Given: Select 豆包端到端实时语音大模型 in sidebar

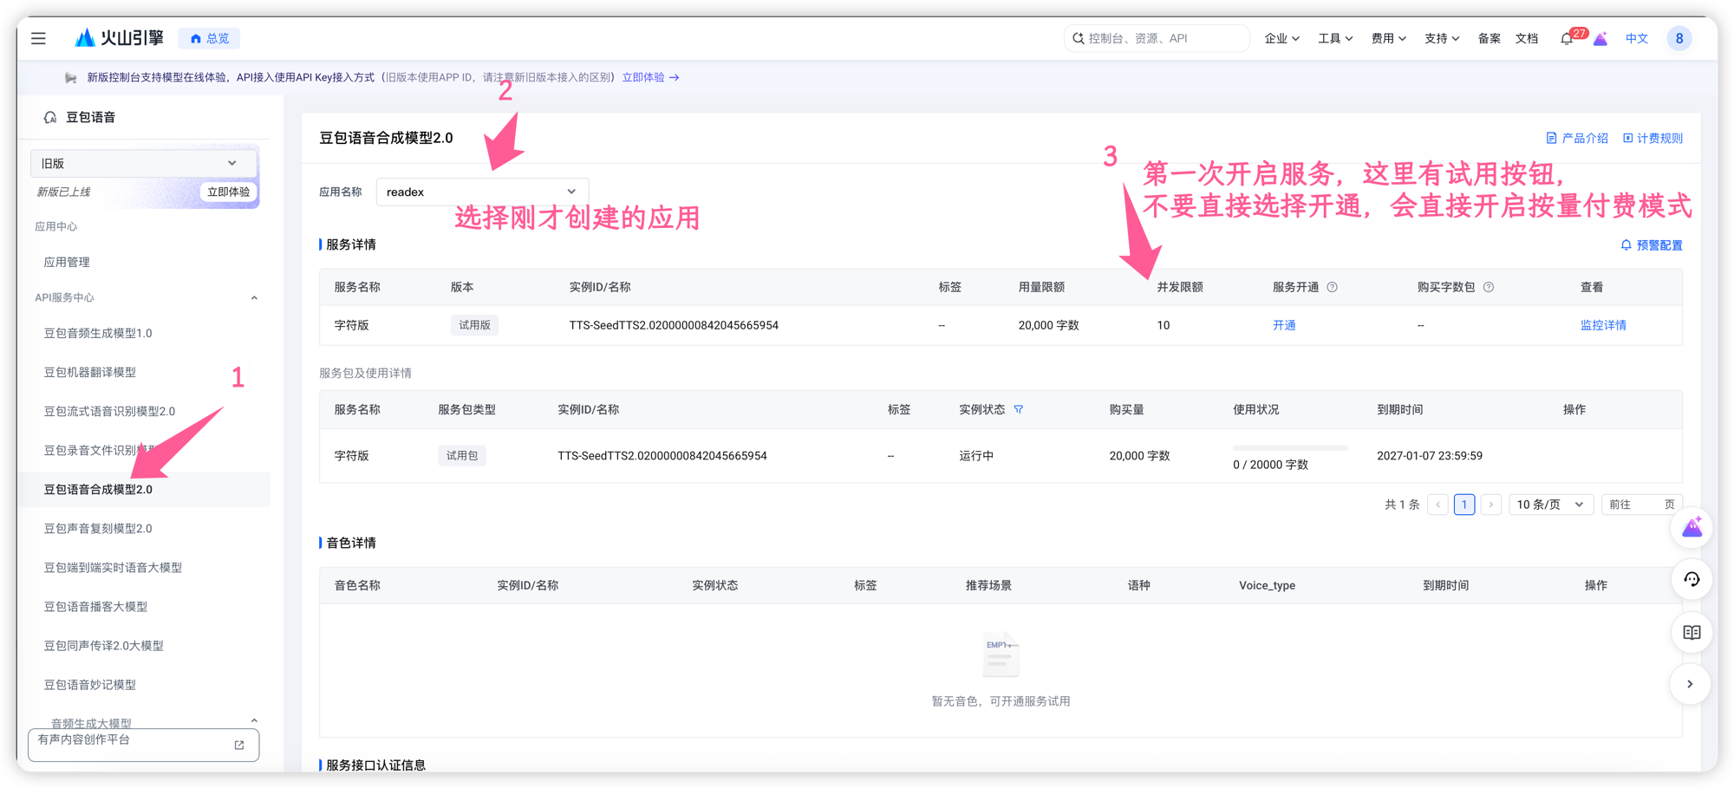Looking at the screenshot, I should (x=113, y=567).
